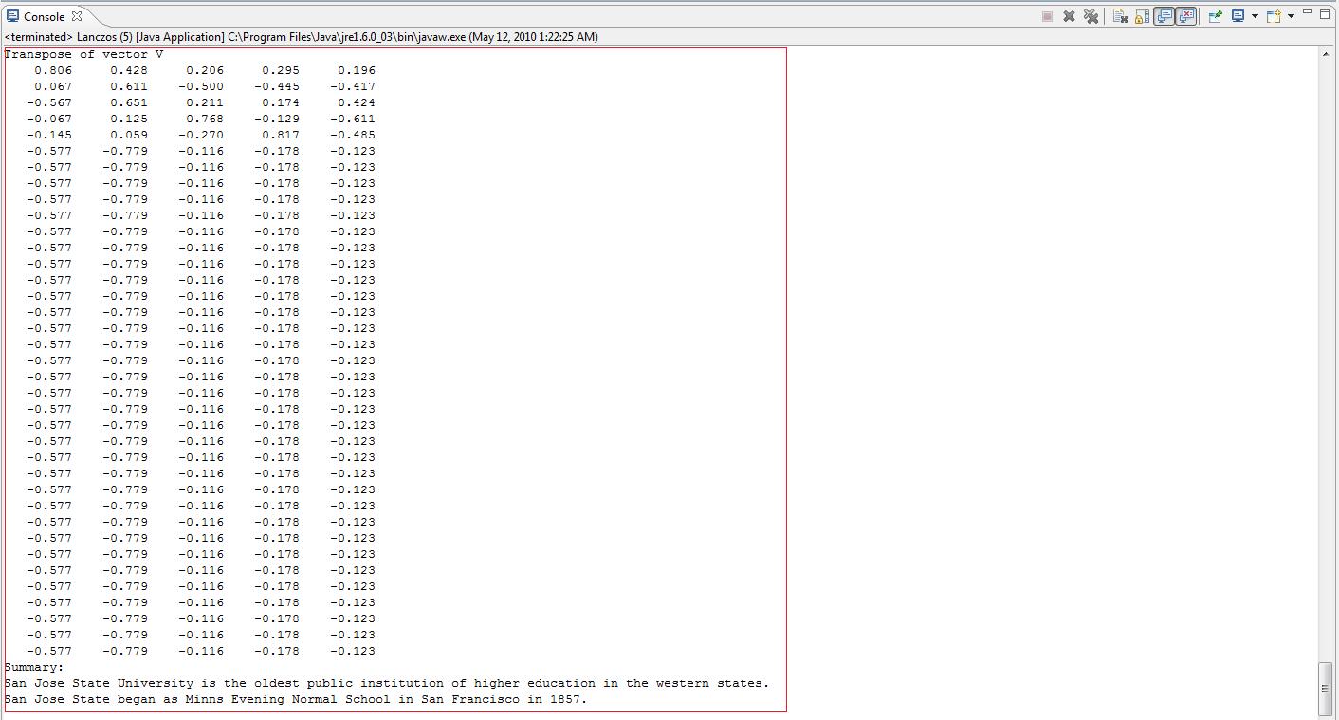1339x720 pixels.
Task: Toggle show console when standard error changes
Action: pos(1185,16)
